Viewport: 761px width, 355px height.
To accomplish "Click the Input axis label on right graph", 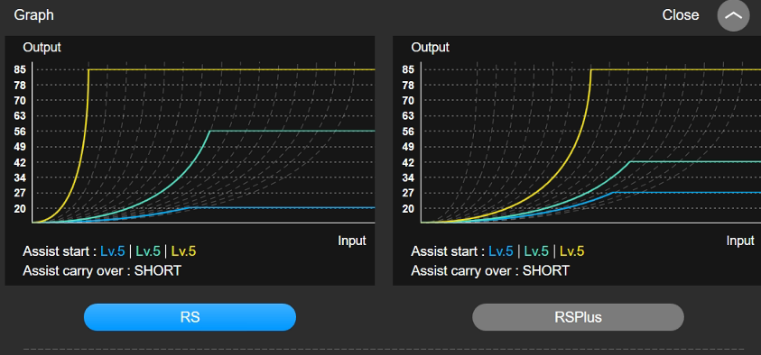I will point(740,241).
